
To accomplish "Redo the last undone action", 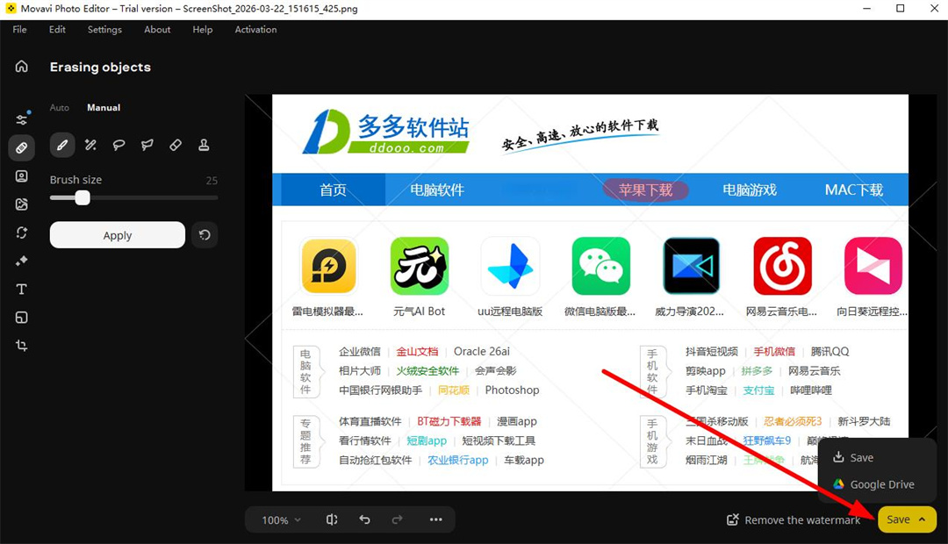I will tap(398, 519).
